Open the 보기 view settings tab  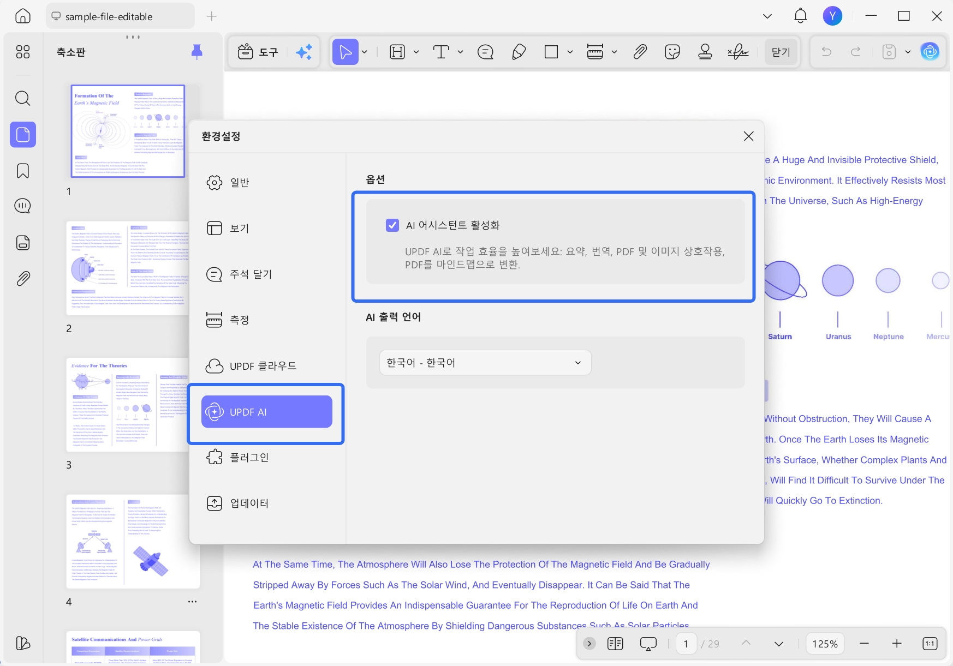(267, 228)
